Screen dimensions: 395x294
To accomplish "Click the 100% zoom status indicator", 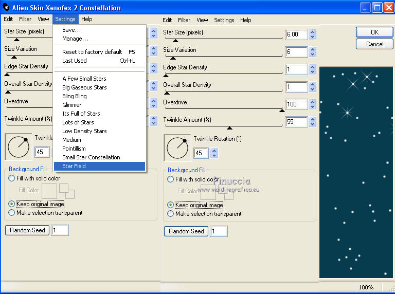I will click(366, 287).
